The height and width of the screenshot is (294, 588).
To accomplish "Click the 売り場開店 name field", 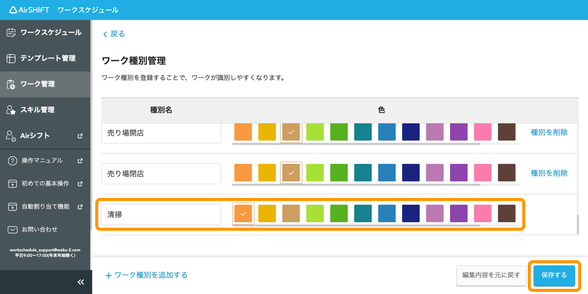I will [161, 133].
